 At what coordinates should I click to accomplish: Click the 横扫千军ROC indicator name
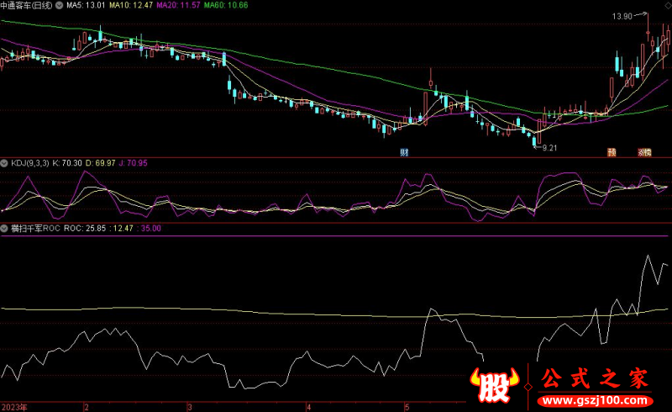34,227
